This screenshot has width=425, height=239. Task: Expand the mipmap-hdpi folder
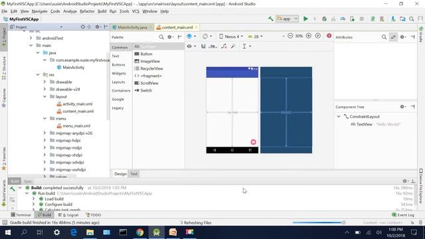(x=44, y=140)
